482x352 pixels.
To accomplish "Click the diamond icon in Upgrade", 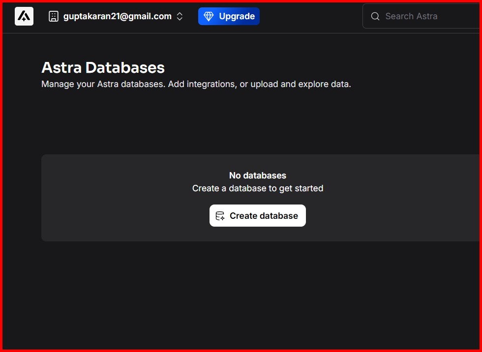I will pyautogui.click(x=209, y=16).
